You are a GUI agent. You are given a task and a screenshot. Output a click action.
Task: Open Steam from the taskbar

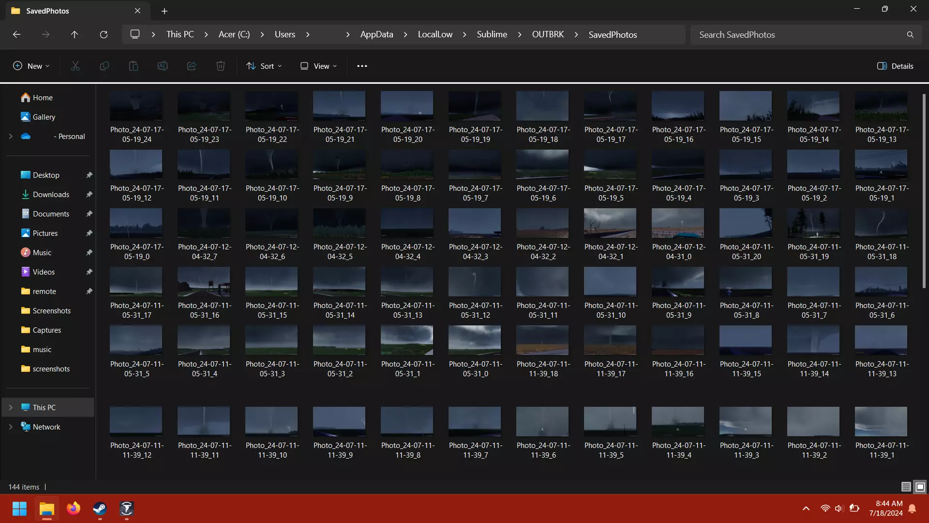coord(100,508)
